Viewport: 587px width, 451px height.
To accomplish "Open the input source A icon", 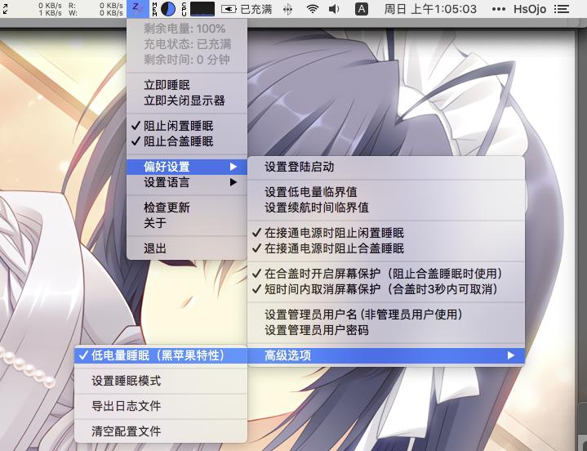I will pos(361,9).
